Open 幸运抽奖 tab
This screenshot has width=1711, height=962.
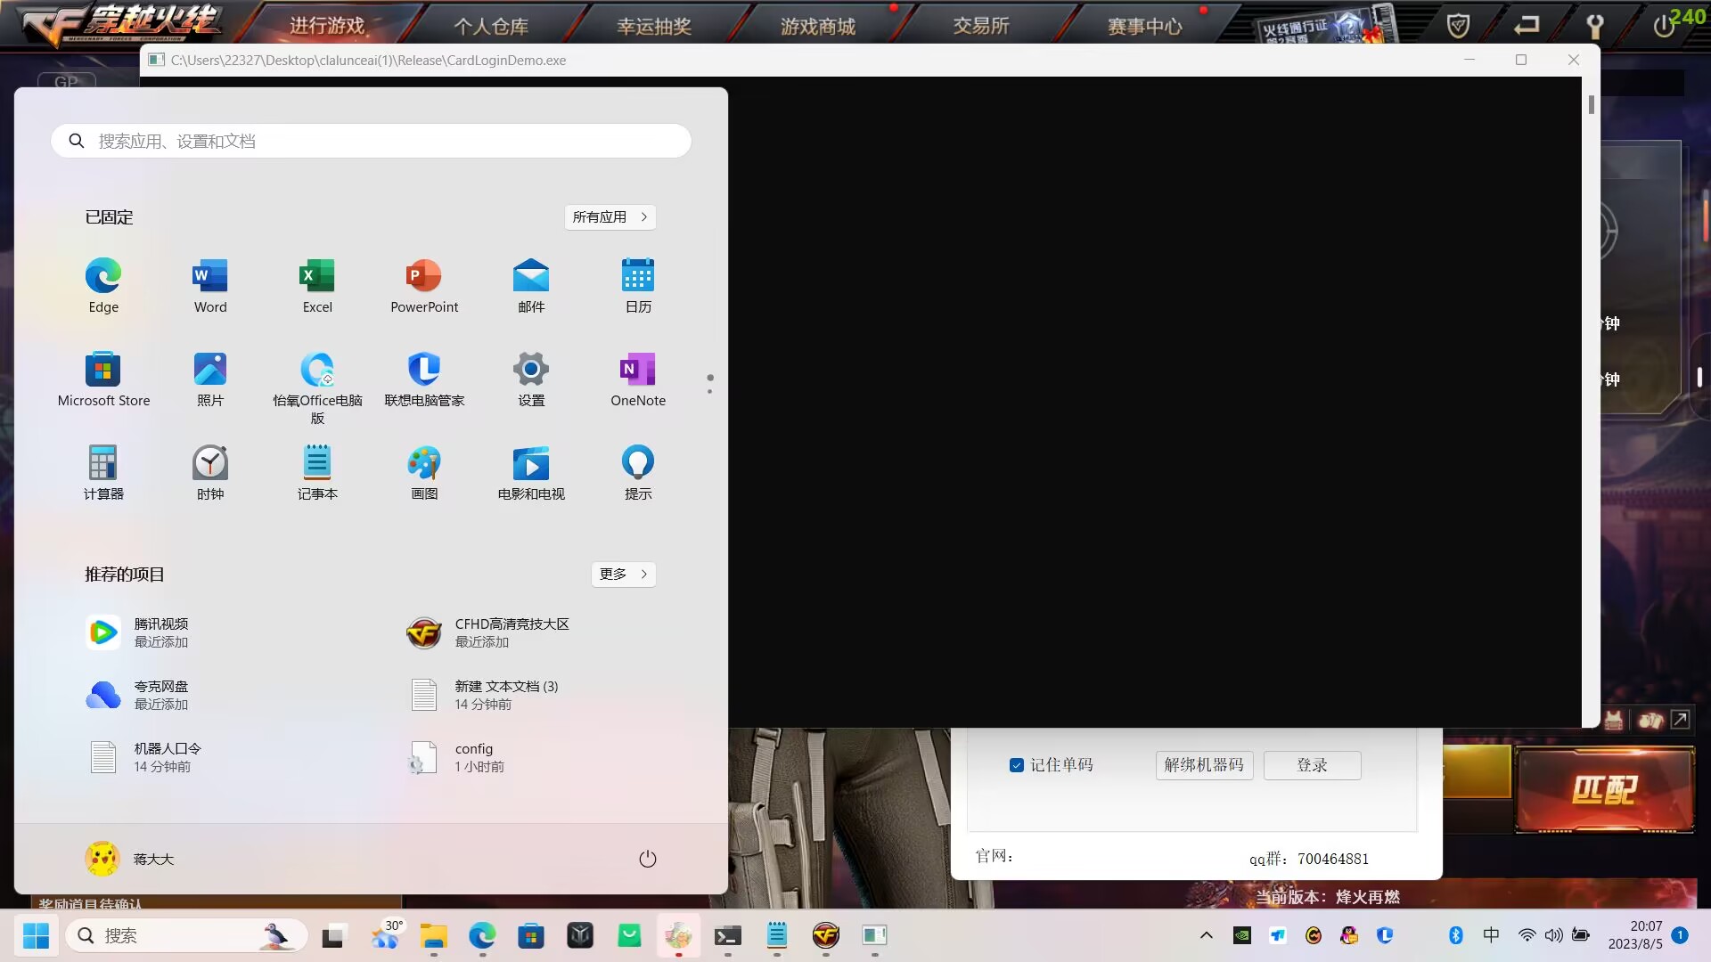click(654, 26)
